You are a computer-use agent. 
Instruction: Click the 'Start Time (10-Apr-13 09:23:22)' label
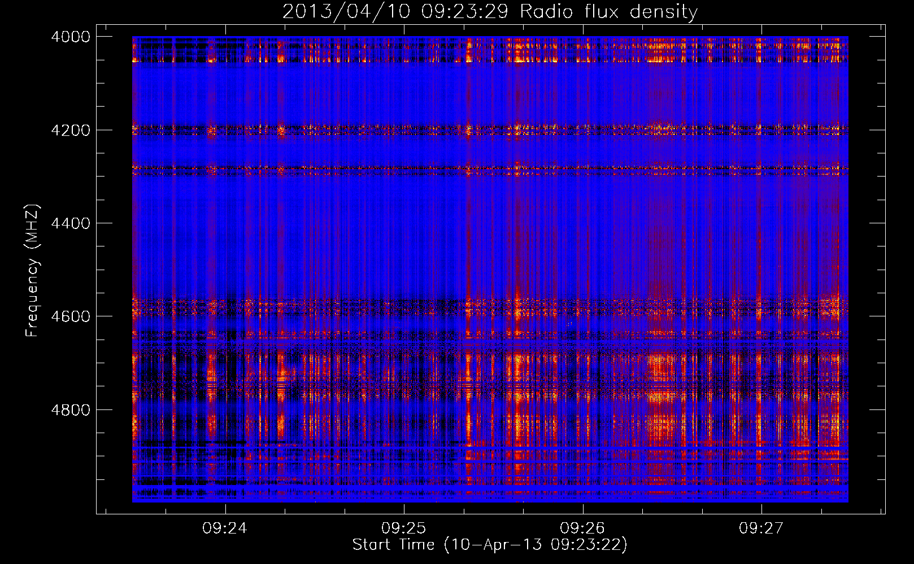[490, 545]
